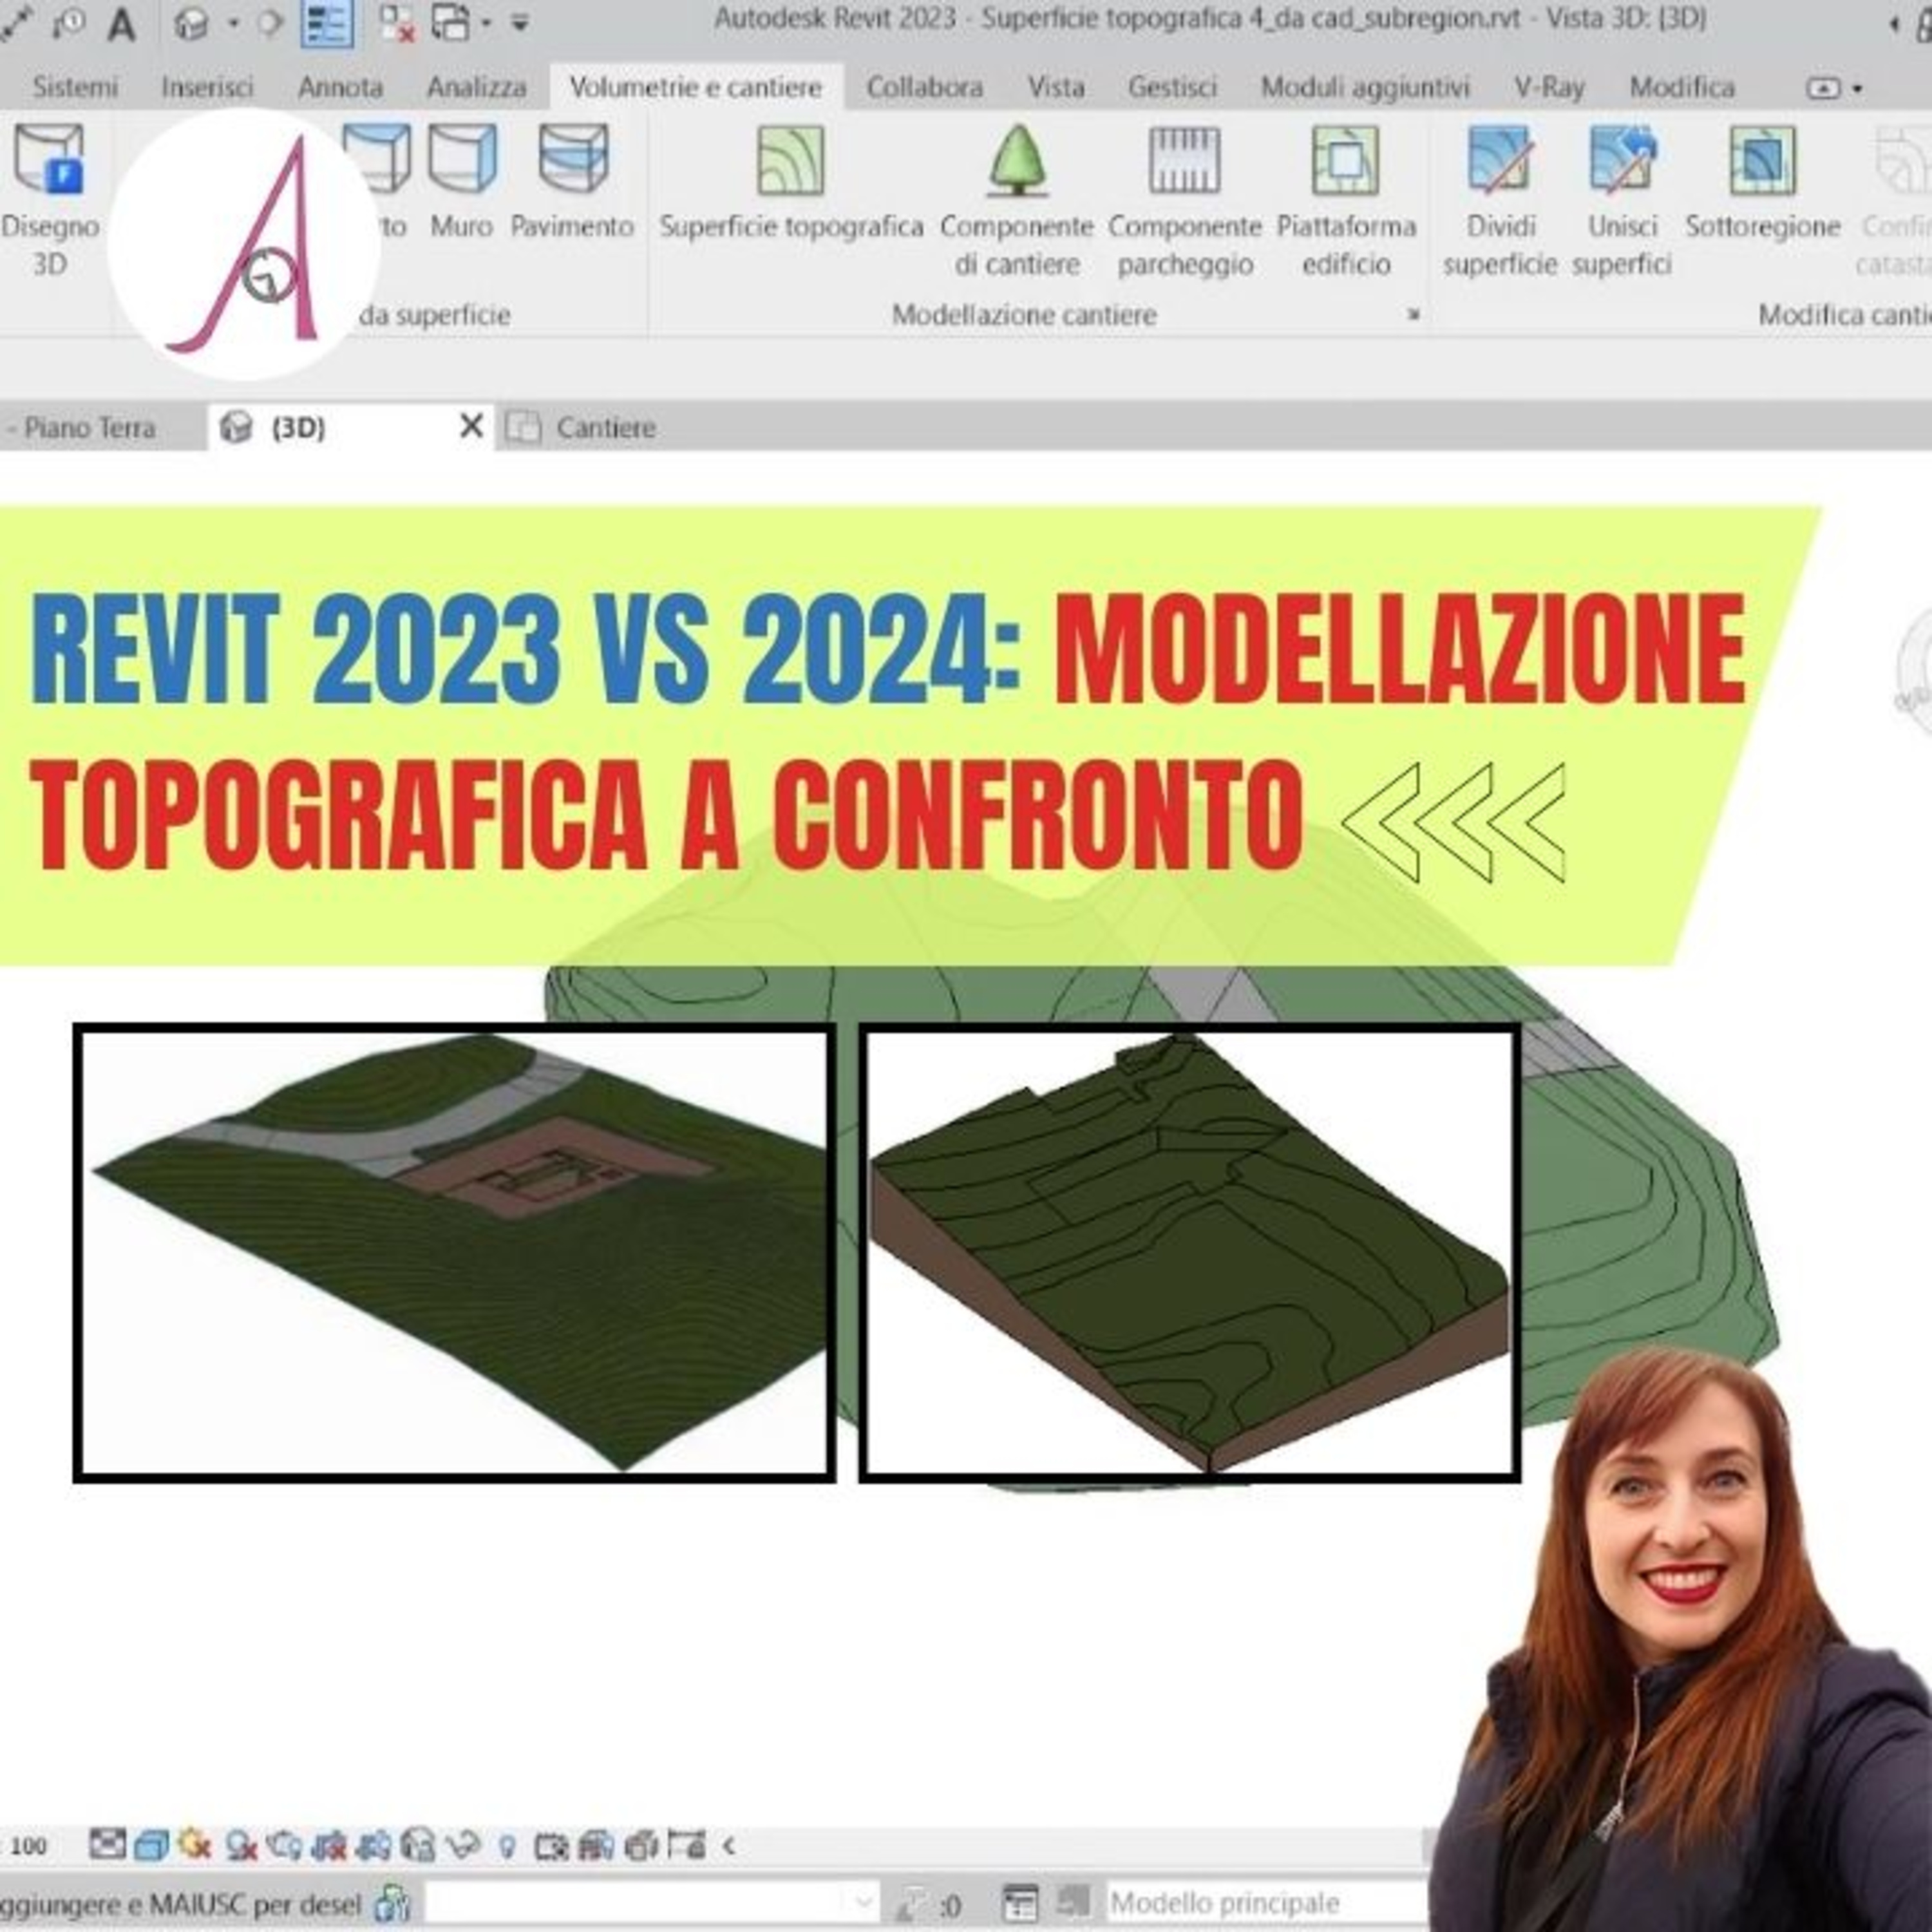Open the Gestisci ribbon tab

click(x=1172, y=87)
